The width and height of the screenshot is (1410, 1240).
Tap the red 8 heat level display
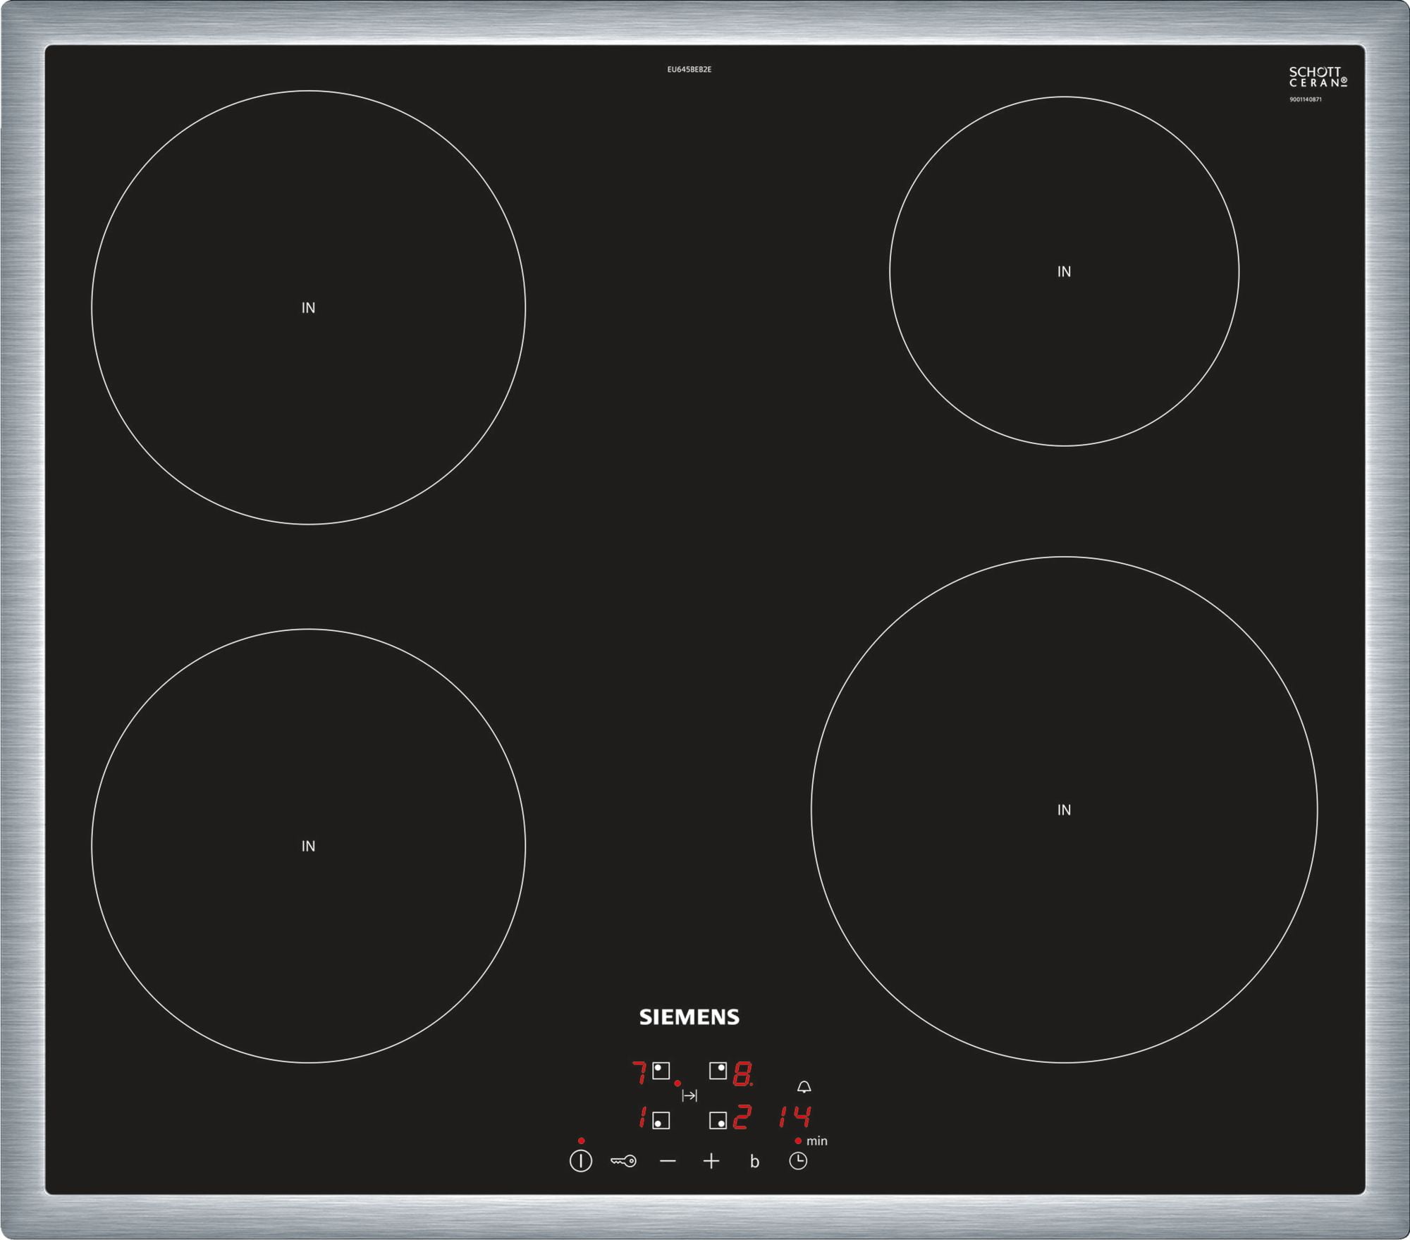(x=742, y=1075)
